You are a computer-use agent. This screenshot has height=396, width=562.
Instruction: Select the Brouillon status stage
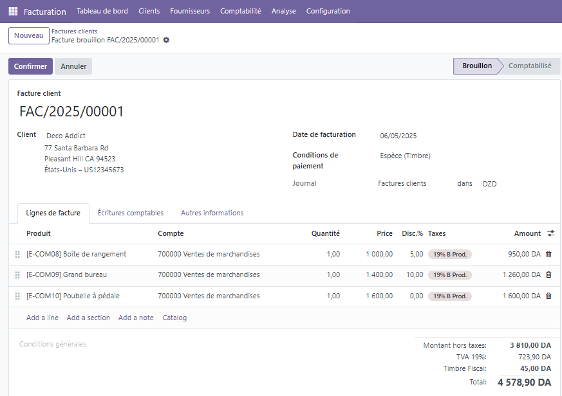[x=476, y=66]
